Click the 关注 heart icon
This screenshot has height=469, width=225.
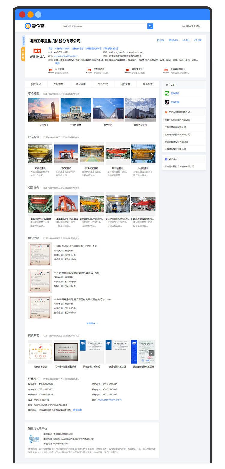158,40
